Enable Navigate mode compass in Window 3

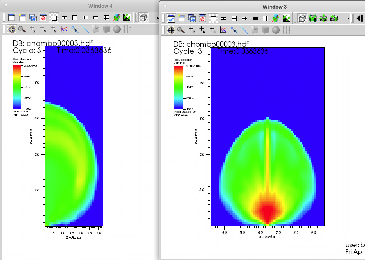(171, 30)
